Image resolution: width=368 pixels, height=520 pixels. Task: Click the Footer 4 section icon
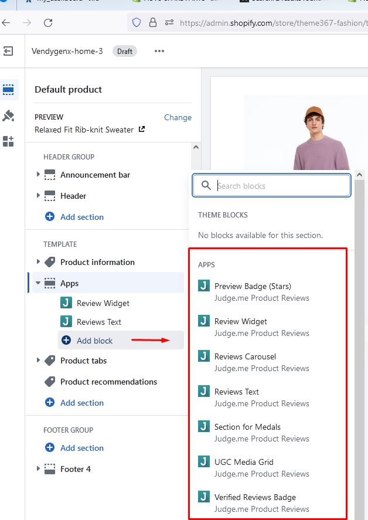[x=50, y=469]
